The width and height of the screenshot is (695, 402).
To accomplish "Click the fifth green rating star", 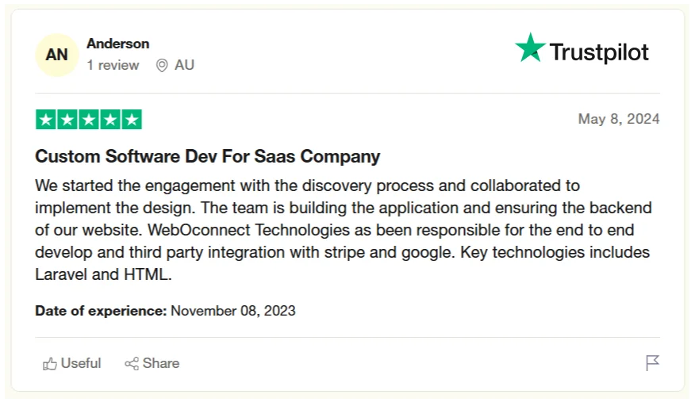I will (x=132, y=120).
